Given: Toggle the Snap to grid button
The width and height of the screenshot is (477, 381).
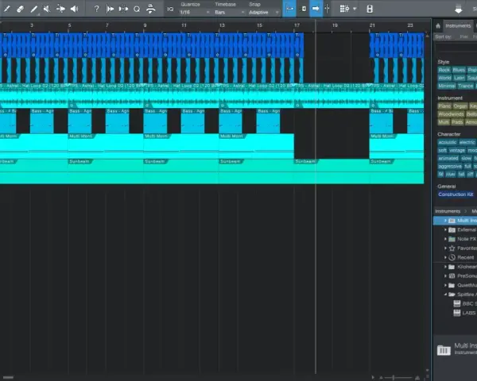Looking at the screenshot, I should (289, 9).
